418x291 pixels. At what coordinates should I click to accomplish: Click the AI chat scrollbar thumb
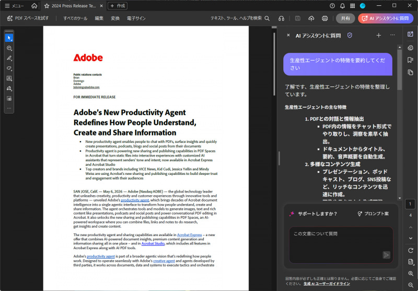[x=399, y=70]
